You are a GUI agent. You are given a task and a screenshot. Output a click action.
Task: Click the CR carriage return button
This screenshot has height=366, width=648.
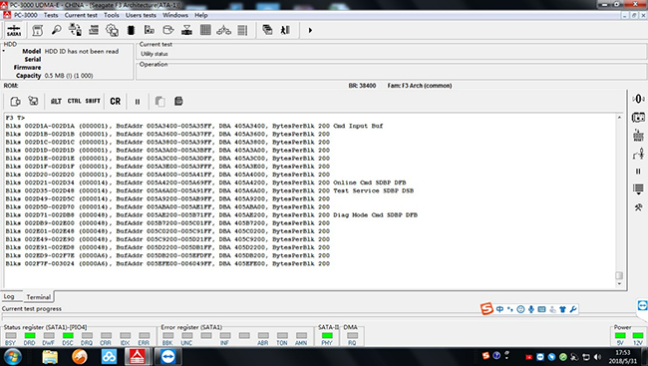pos(116,102)
